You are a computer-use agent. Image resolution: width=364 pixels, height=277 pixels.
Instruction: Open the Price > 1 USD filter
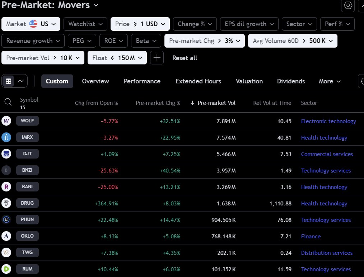[x=140, y=24]
